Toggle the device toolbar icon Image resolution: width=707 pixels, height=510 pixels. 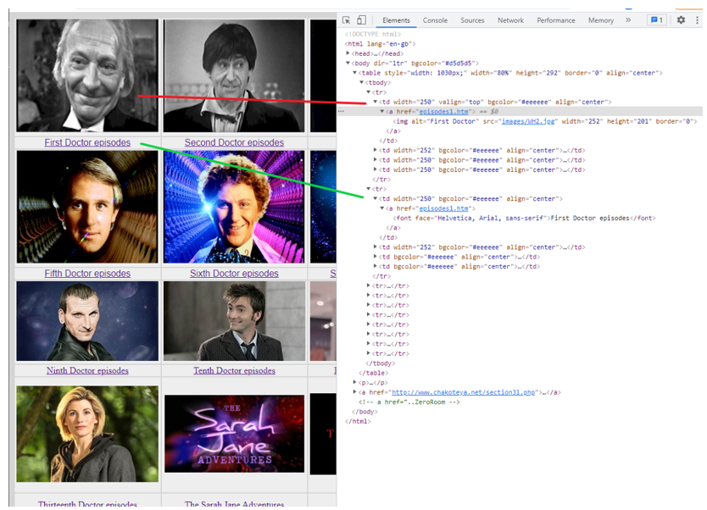point(363,19)
